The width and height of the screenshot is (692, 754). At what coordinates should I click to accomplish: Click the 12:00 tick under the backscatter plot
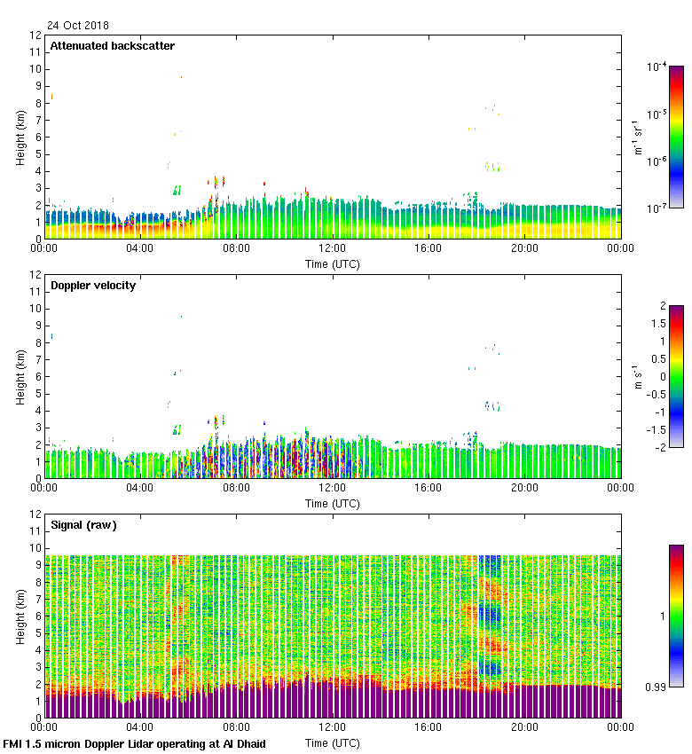pyautogui.click(x=332, y=249)
